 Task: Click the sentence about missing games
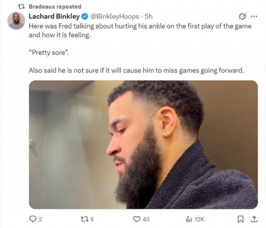[x=136, y=70]
